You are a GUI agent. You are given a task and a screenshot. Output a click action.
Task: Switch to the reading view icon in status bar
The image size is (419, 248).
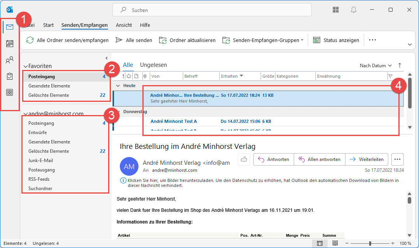335,243
